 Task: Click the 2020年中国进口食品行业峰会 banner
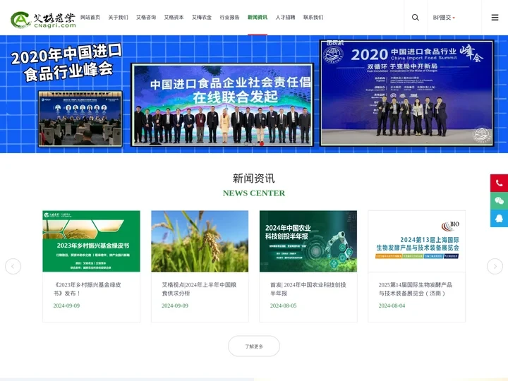[254, 94]
